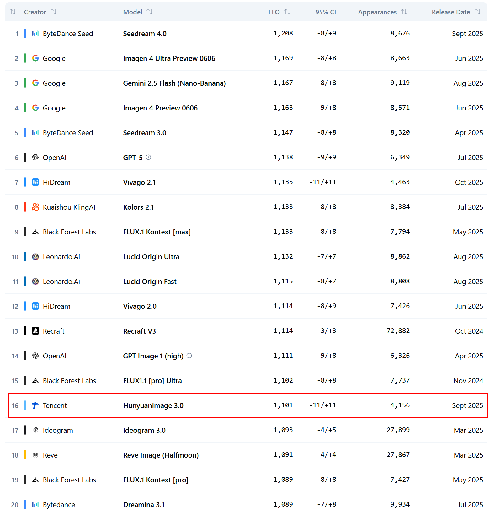The width and height of the screenshot is (495, 515).
Task: Click the Kuaishou KlingAI logo
Action: pyautogui.click(x=35, y=207)
